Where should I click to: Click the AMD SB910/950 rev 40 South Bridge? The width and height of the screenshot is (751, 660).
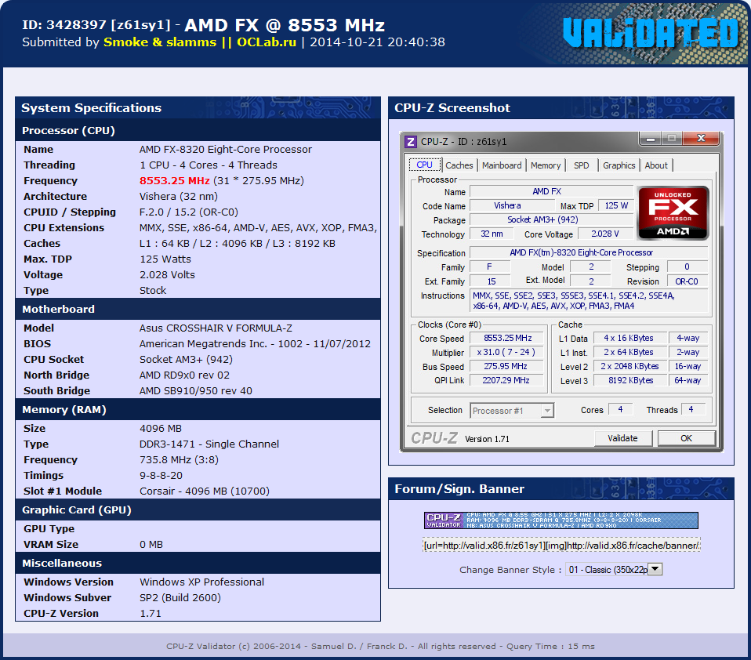[196, 391]
